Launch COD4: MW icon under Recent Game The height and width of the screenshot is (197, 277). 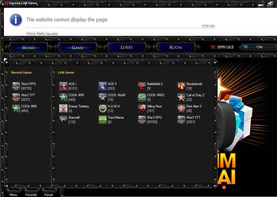pyautogui.click(x=16, y=108)
